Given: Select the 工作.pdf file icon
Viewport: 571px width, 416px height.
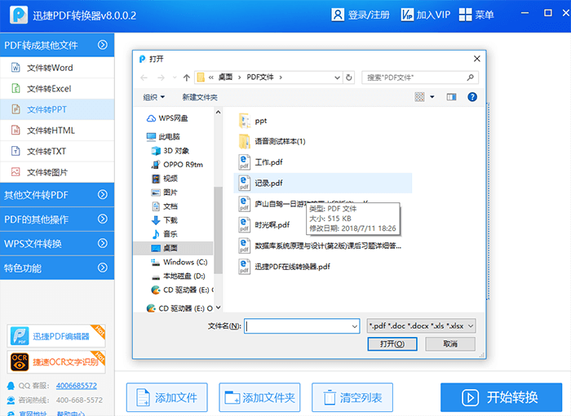Looking at the screenshot, I should [x=245, y=162].
